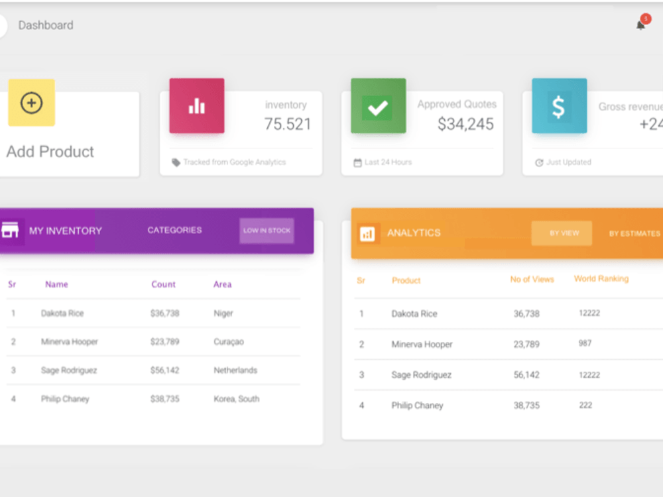Switch to the MY INVENTORY tab
663x497 pixels.
66,231
